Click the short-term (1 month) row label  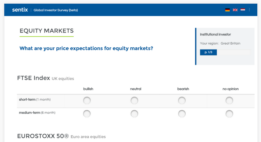(35, 100)
